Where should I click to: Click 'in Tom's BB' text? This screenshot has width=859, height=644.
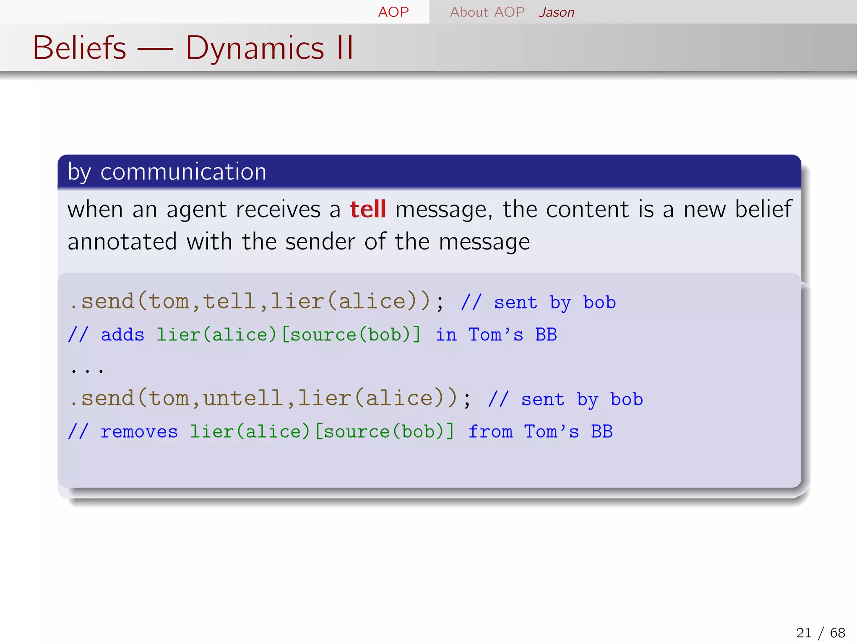[496, 335]
